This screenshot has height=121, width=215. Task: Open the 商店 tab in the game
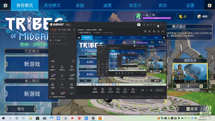(163, 5)
